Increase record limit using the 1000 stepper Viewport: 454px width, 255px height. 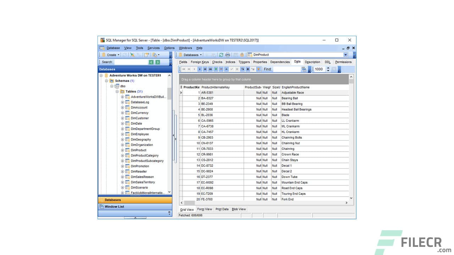coord(328,68)
